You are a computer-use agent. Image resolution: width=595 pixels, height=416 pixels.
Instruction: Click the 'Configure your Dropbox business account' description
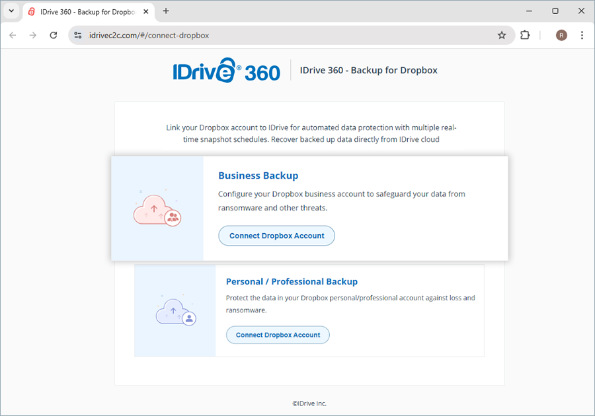click(x=342, y=201)
